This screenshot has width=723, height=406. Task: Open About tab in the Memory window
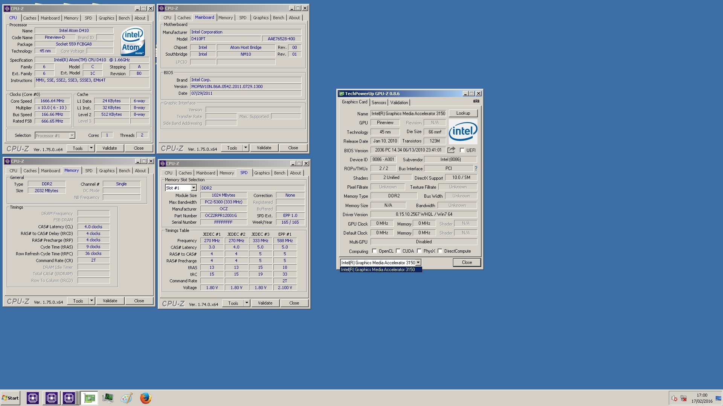click(140, 171)
